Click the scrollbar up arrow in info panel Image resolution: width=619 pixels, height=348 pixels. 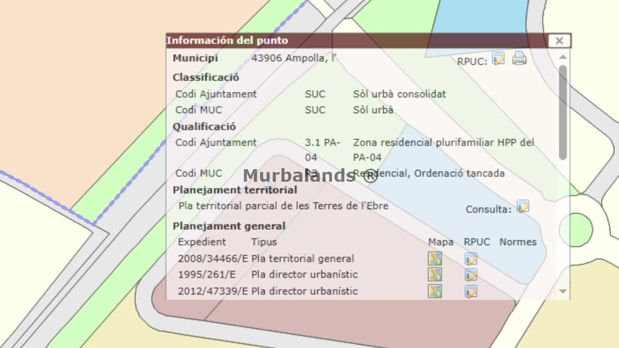[562, 57]
